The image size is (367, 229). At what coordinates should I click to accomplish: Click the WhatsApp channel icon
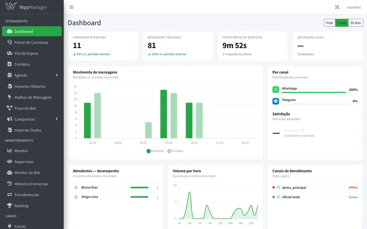(276, 89)
